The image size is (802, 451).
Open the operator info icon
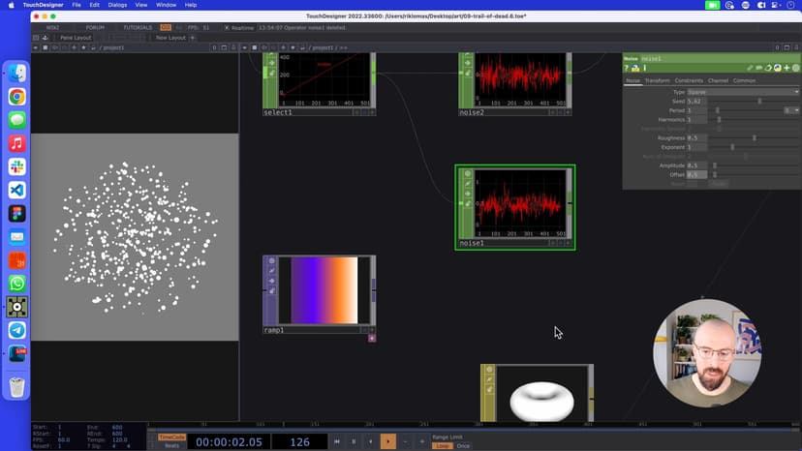(x=644, y=68)
